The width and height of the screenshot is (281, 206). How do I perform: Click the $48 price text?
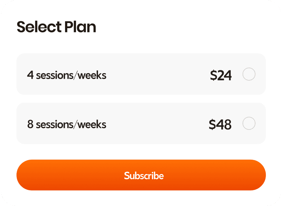220,125
